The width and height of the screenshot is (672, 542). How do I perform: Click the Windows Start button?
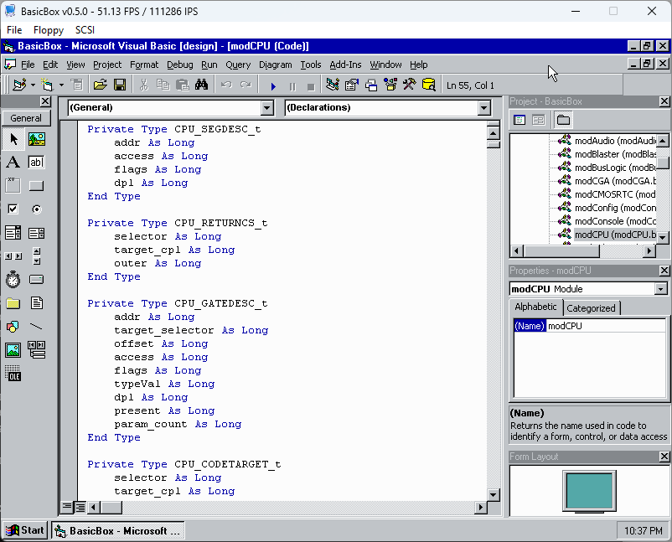(x=25, y=530)
